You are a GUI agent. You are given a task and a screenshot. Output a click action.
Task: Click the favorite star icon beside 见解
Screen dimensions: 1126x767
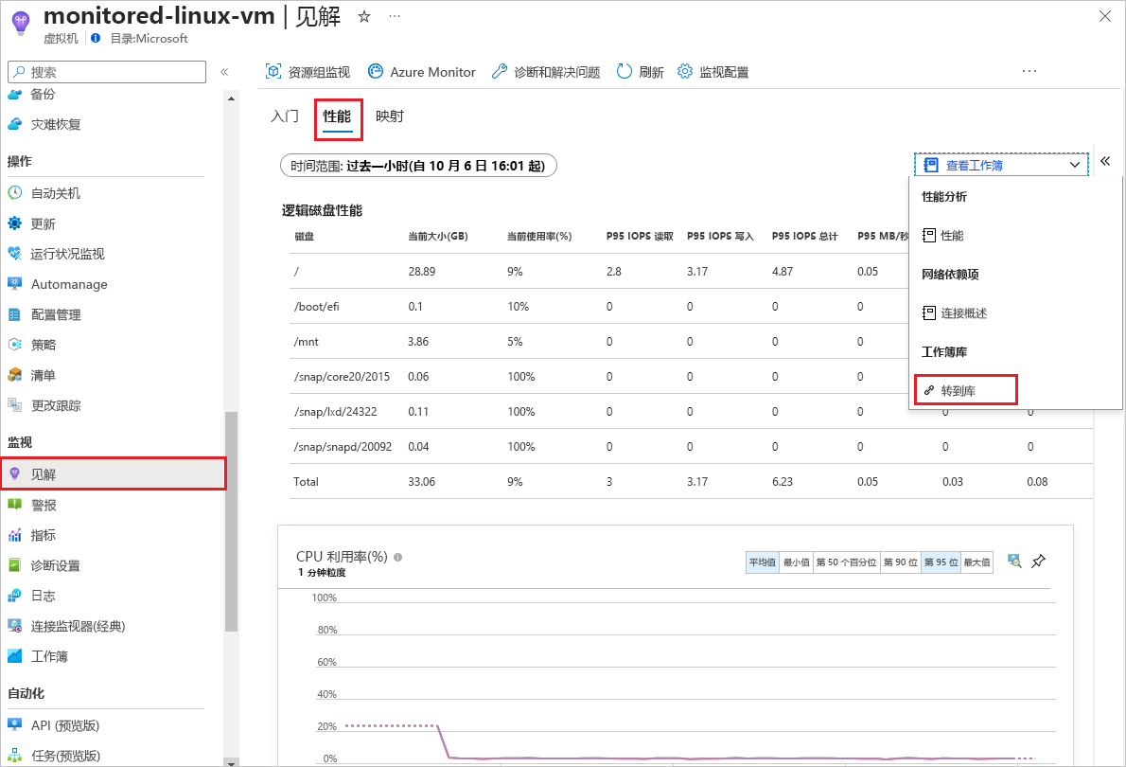(x=364, y=16)
